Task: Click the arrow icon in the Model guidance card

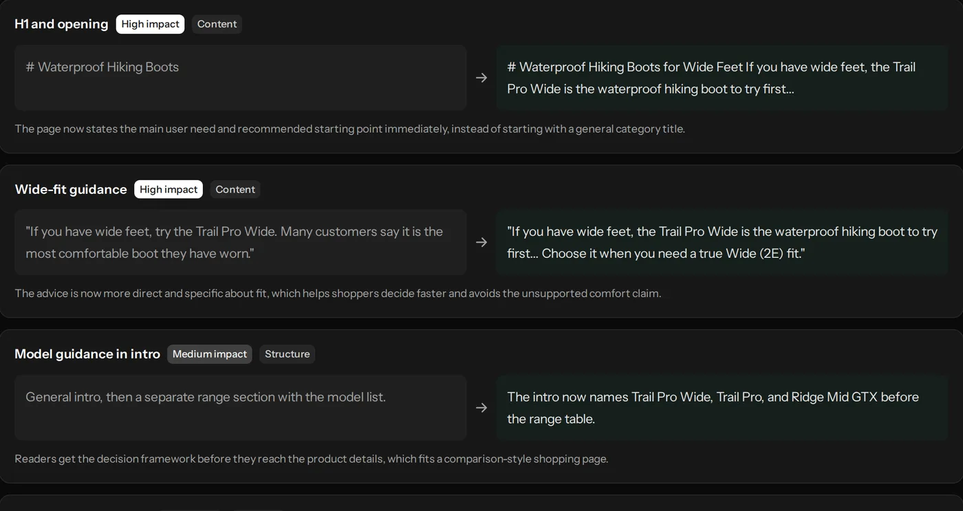Action: 481,408
